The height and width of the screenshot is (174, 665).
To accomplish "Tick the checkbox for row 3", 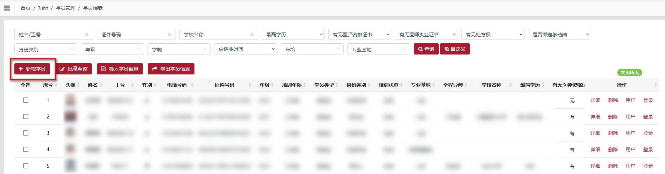I will pos(26,133).
